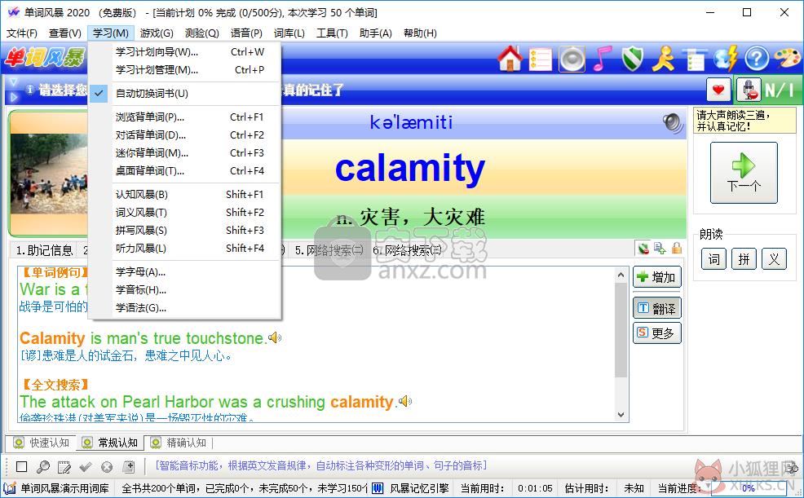Click the globe with lightning bolt icon
Viewport: 804px width, 498px height.
pyautogui.click(x=726, y=59)
